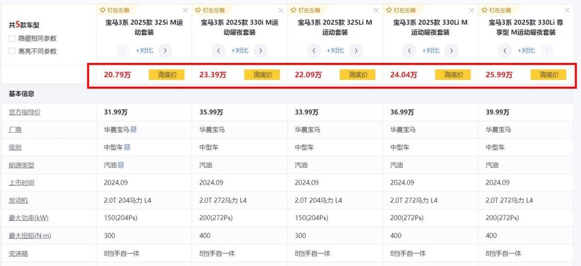Click the 20.79万 price
This screenshot has width=581, height=266.
[117, 75]
